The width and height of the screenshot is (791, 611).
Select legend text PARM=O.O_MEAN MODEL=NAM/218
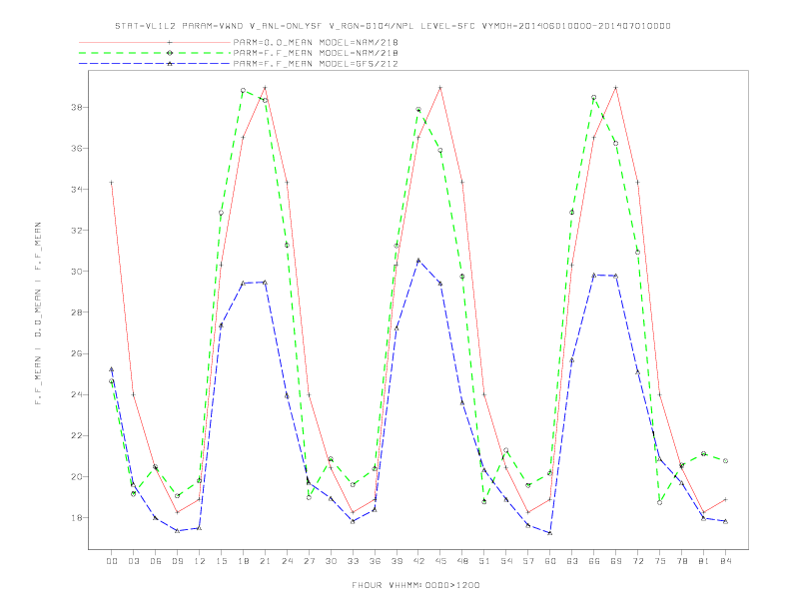coord(316,42)
